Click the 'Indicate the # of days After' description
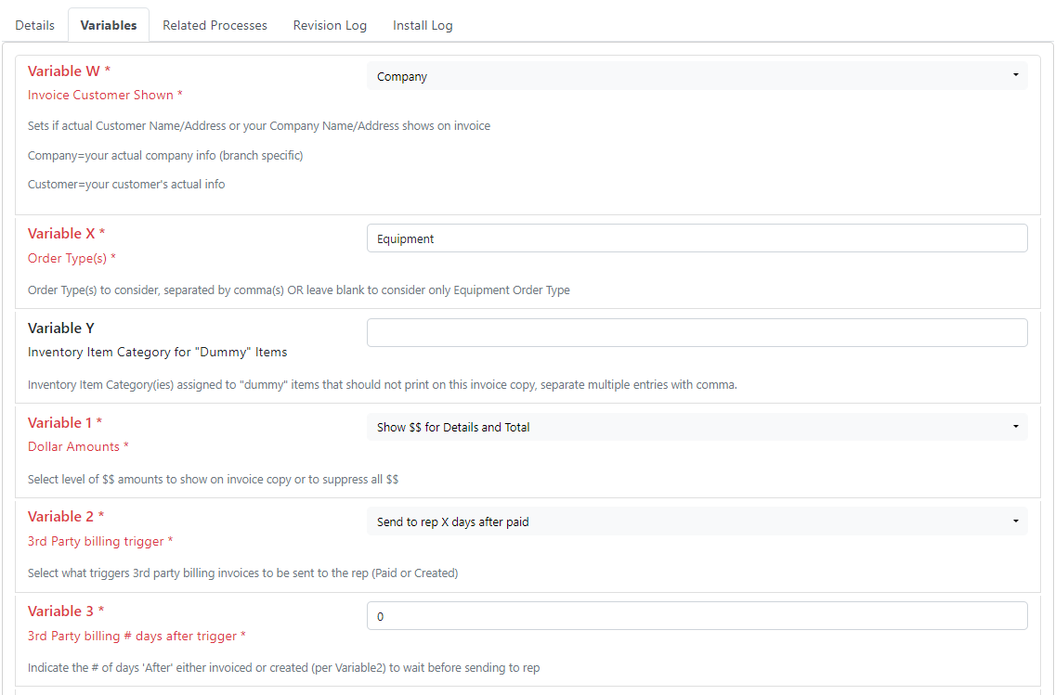 point(284,668)
